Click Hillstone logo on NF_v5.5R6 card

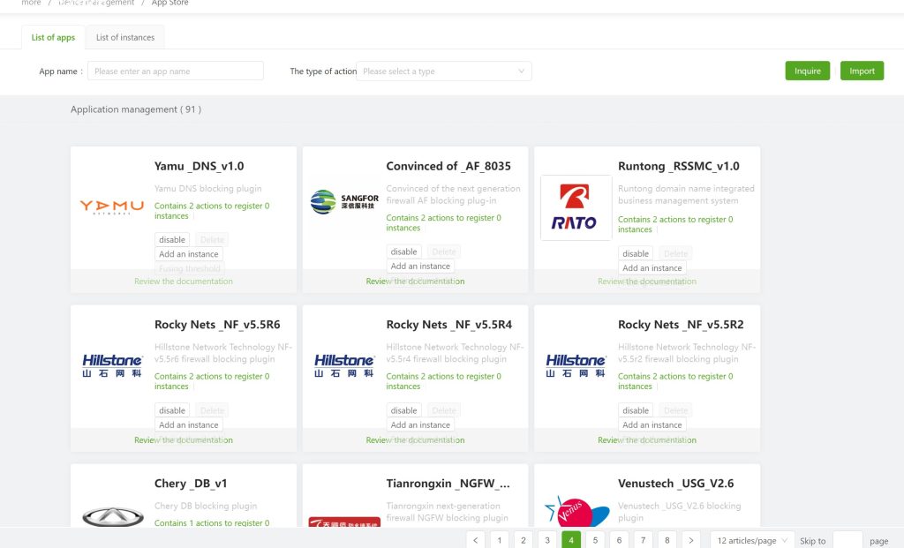pyautogui.click(x=112, y=365)
